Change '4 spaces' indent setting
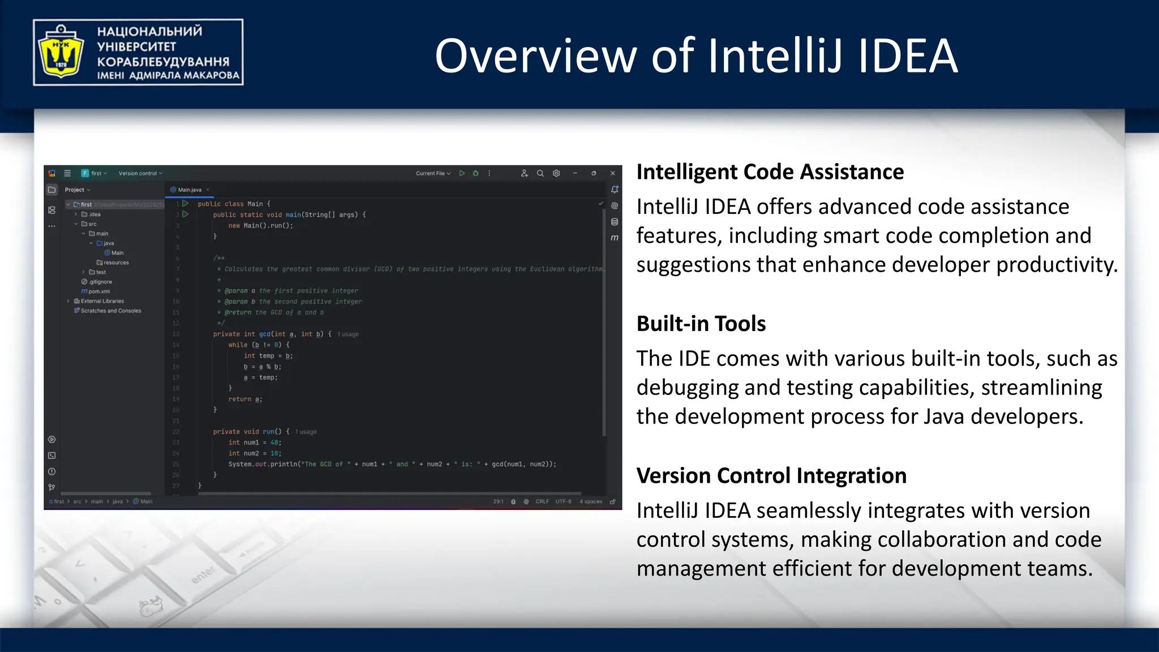Screen dimensions: 1159x652 point(591,501)
